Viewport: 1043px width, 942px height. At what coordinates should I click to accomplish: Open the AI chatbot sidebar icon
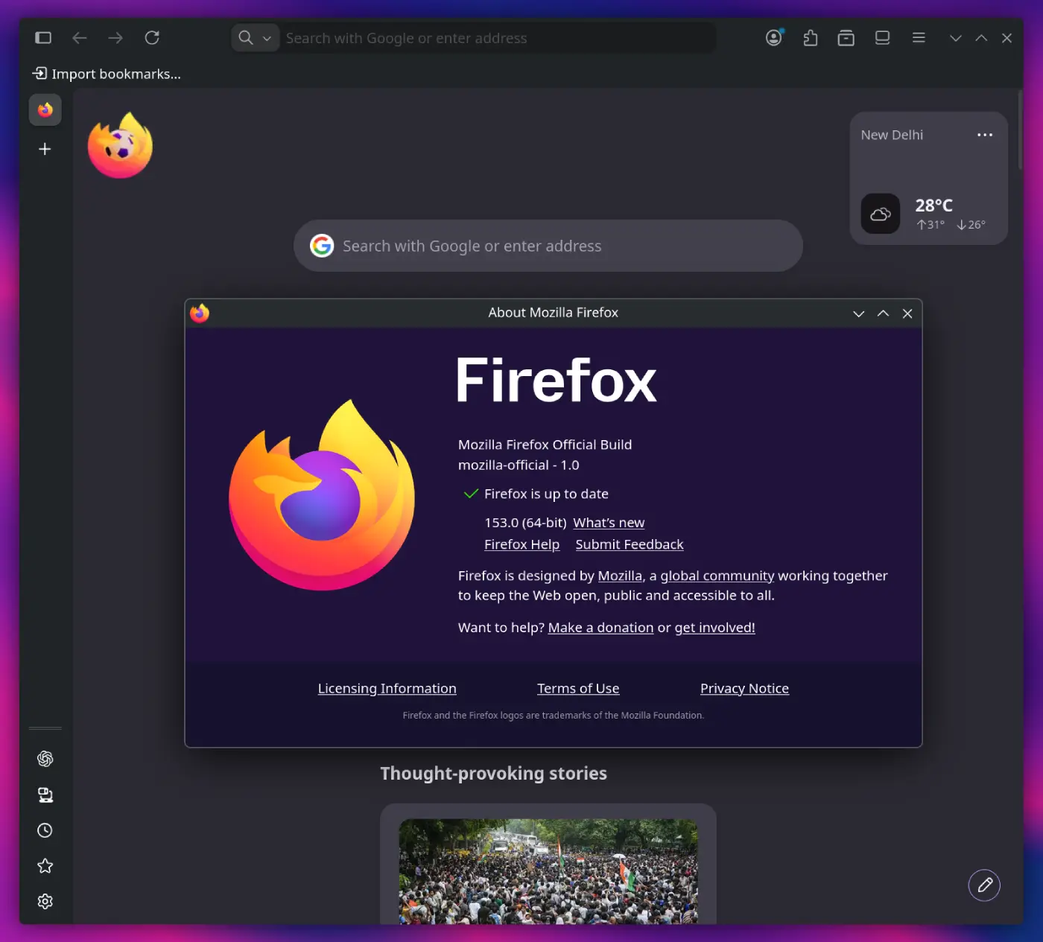[45, 759]
